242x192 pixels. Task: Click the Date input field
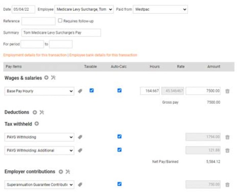[x=24, y=9]
